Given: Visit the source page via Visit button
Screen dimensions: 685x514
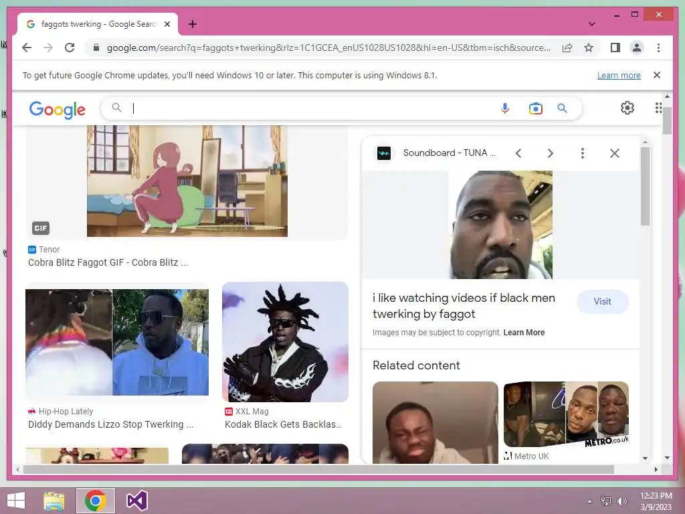Looking at the screenshot, I should pyautogui.click(x=603, y=302).
